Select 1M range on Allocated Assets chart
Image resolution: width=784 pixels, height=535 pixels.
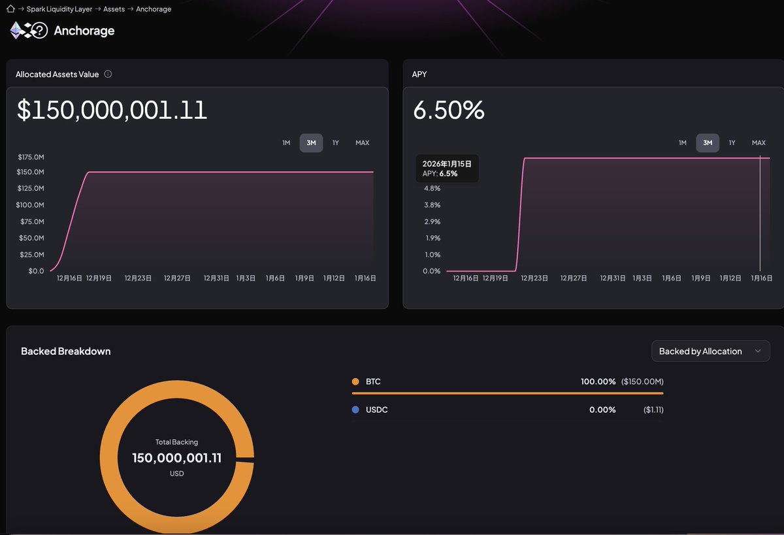point(286,142)
